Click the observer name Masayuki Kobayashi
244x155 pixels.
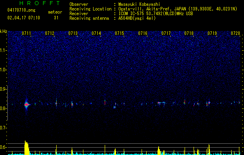pos(139,4)
